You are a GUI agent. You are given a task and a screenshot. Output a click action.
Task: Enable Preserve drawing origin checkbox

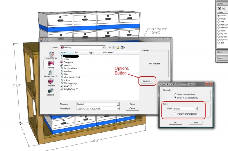point(175,114)
